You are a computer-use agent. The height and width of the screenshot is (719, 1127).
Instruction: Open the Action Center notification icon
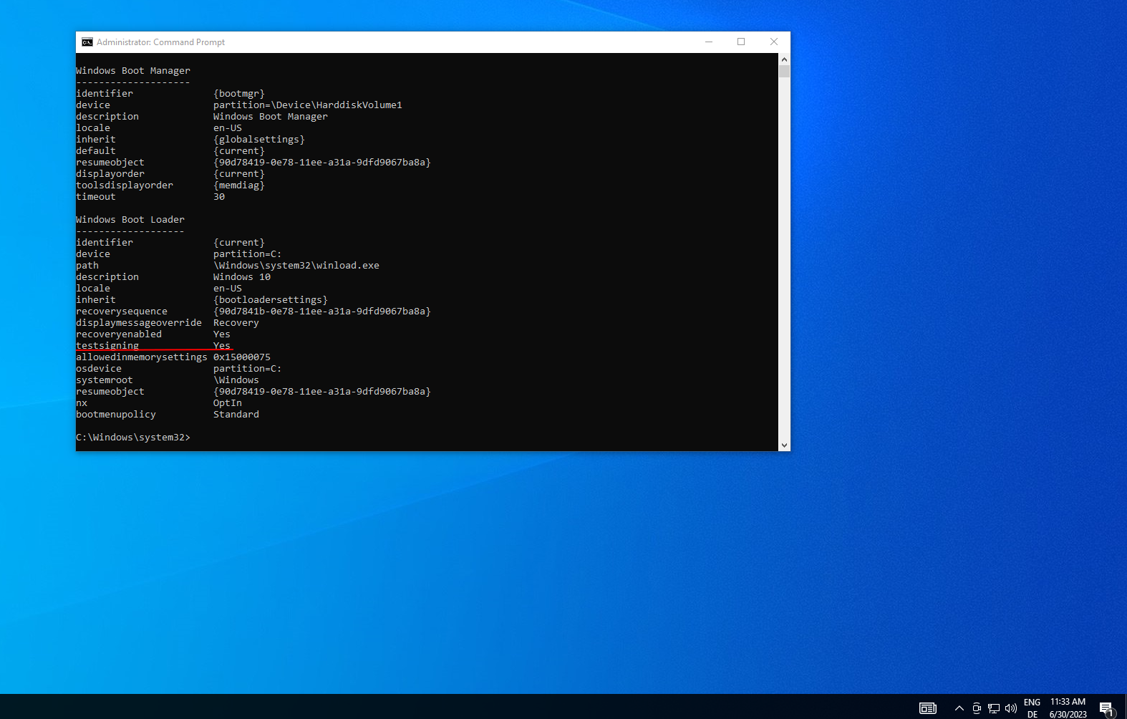(1107, 709)
